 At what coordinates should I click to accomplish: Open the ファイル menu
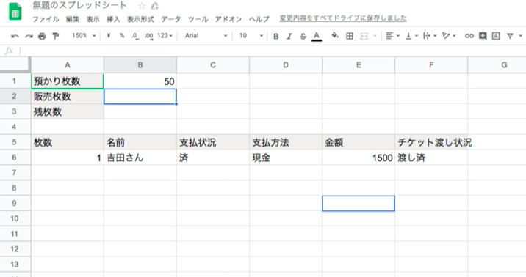pyautogui.click(x=46, y=19)
